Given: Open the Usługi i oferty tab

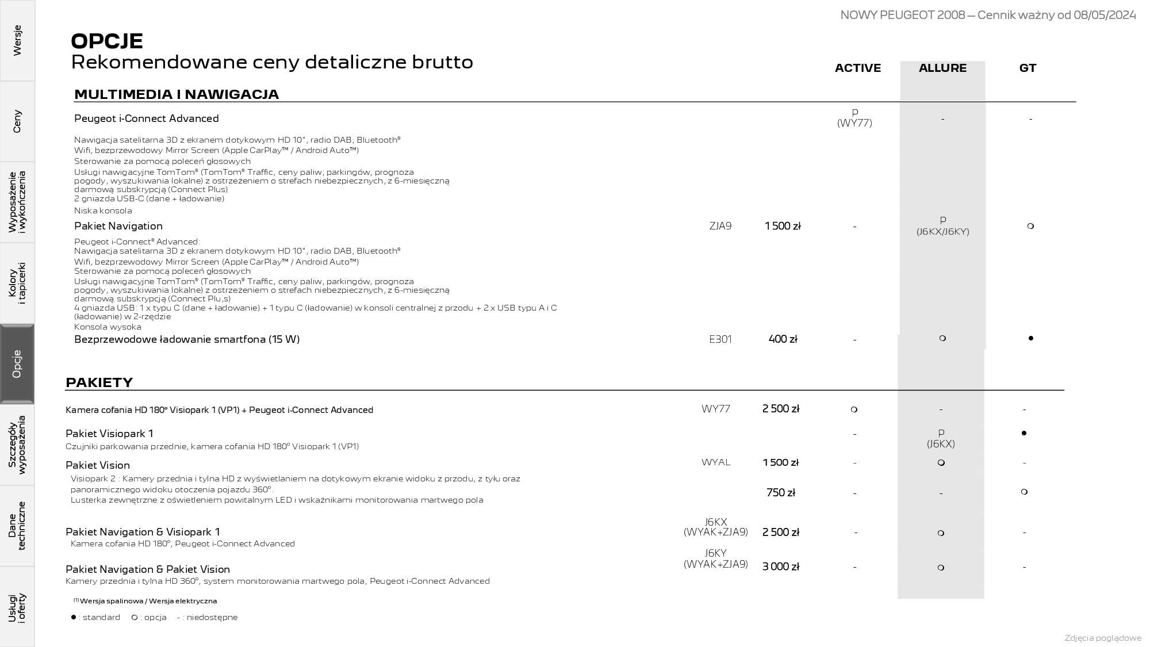Looking at the screenshot, I should 17,607.
